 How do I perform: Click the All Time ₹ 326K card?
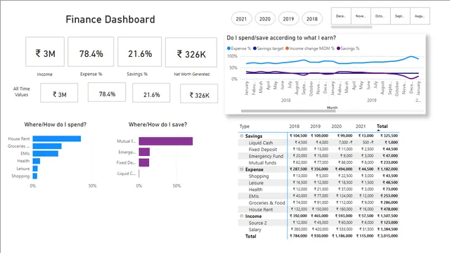click(x=199, y=93)
